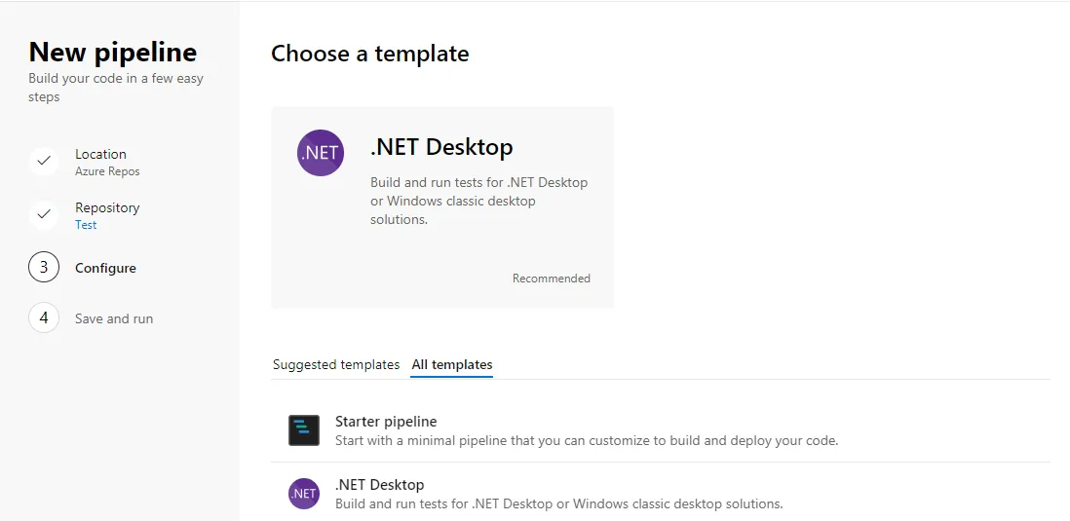The width and height of the screenshot is (1070, 521).
Task: Go to the Repository step label
Action: (x=107, y=207)
